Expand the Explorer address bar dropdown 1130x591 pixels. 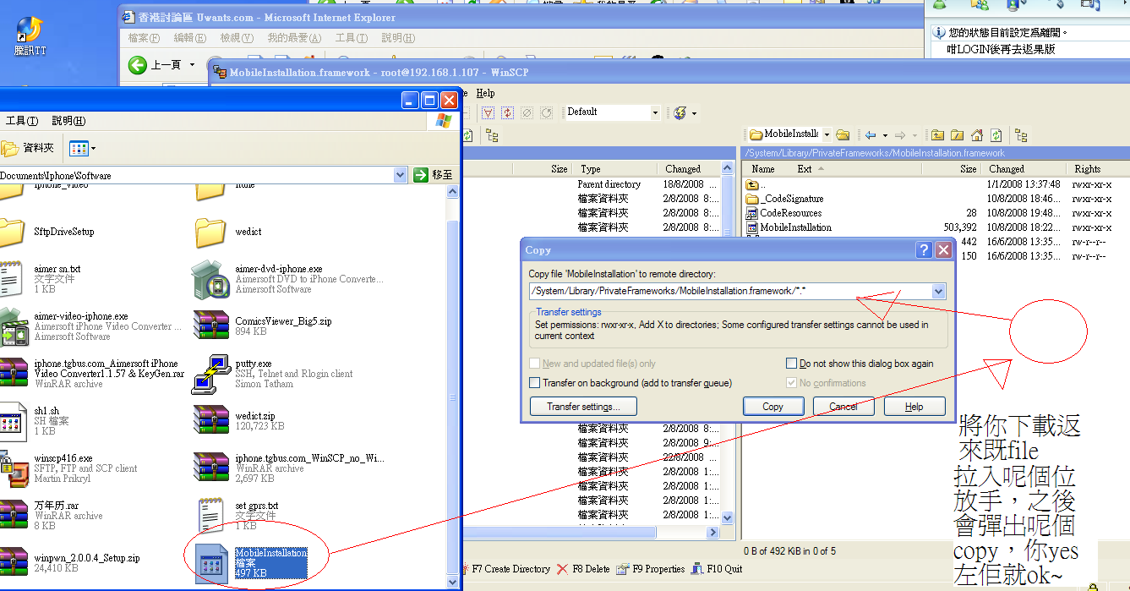click(400, 175)
